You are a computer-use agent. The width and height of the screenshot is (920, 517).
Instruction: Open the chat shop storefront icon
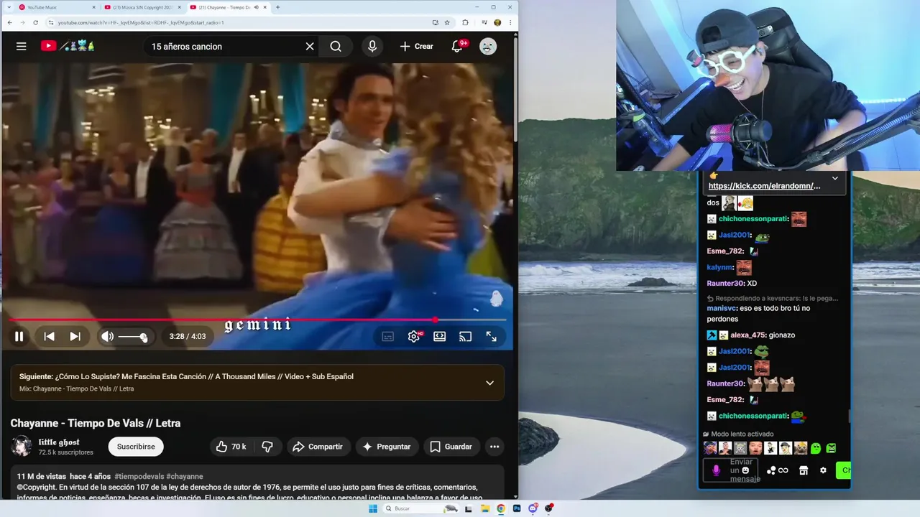804,470
